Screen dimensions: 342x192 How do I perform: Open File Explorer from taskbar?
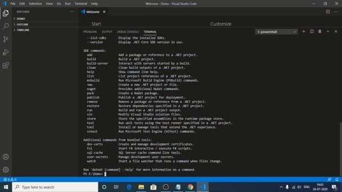141,187
